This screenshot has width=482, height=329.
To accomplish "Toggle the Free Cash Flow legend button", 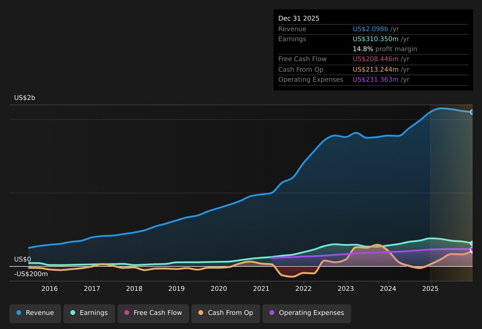I will pyautogui.click(x=153, y=314).
